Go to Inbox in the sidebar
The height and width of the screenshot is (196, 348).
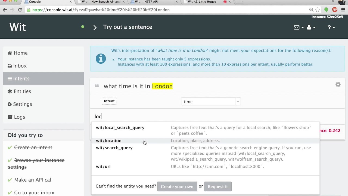click(x=20, y=66)
